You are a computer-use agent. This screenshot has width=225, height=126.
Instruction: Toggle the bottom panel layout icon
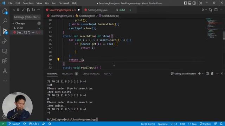190,3
